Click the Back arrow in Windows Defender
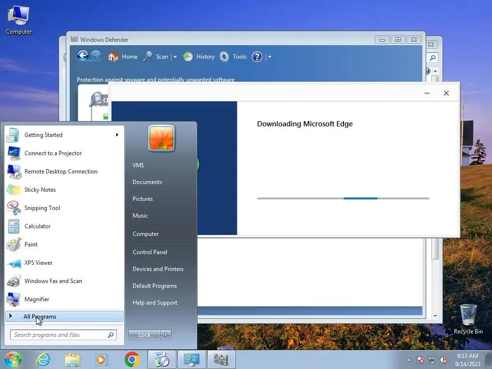The image size is (492, 369). (83, 57)
